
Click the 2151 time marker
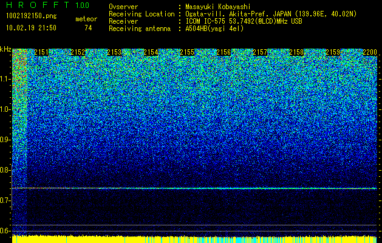point(41,52)
